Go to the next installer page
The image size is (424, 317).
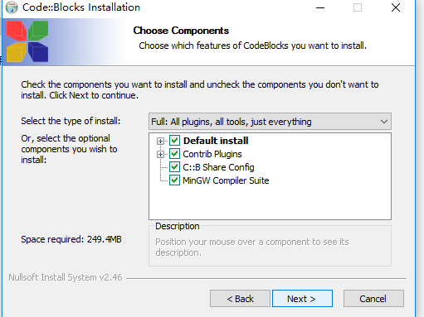click(x=302, y=299)
